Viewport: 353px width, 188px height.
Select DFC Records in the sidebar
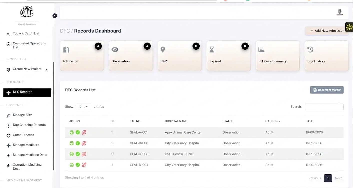coord(27,93)
